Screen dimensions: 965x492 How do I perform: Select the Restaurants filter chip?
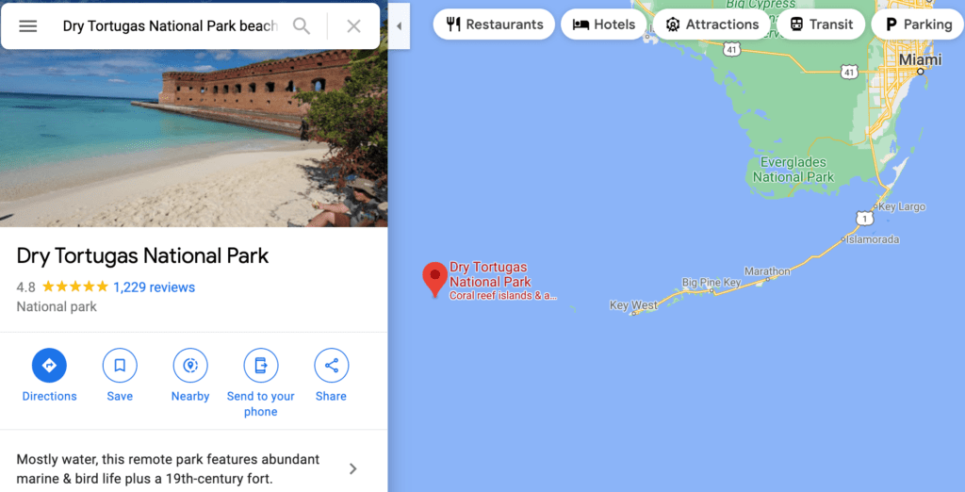coord(494,25)
